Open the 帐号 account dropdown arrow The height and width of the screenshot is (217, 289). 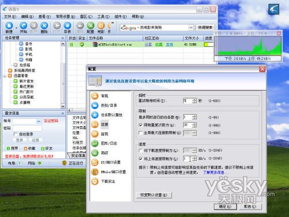coord(39,121)
